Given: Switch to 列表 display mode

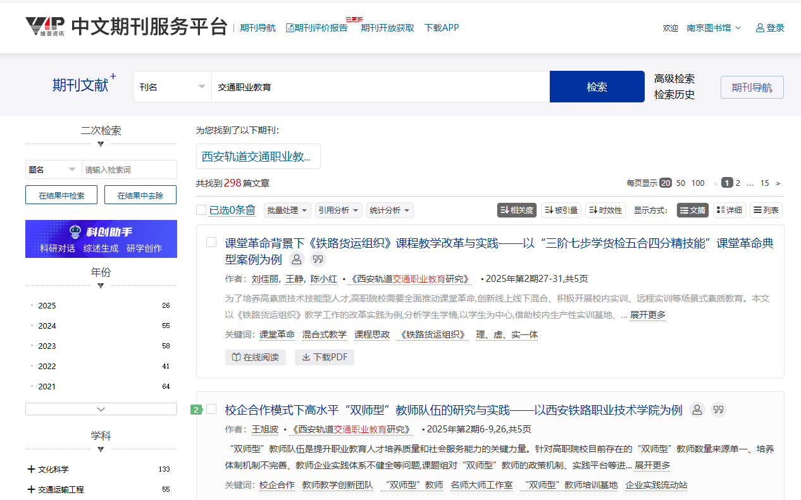Looking at the screenshot, I should click(766, 210).
